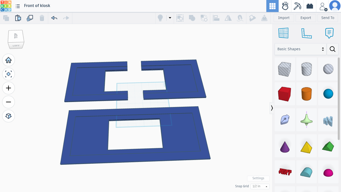
Task: Click the Tinkercad logo
Action: coord(6,6)
